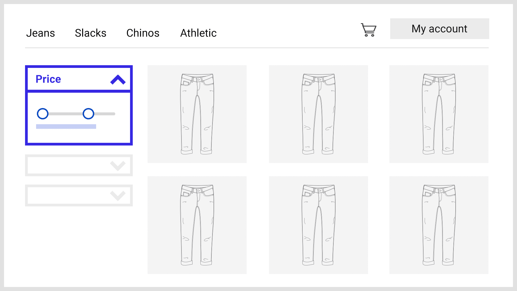Select the Jeans category
The image size is (517, 291).
tap(41, 33)
